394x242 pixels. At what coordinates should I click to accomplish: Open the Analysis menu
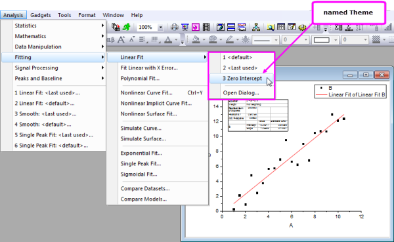click(13, 15)
